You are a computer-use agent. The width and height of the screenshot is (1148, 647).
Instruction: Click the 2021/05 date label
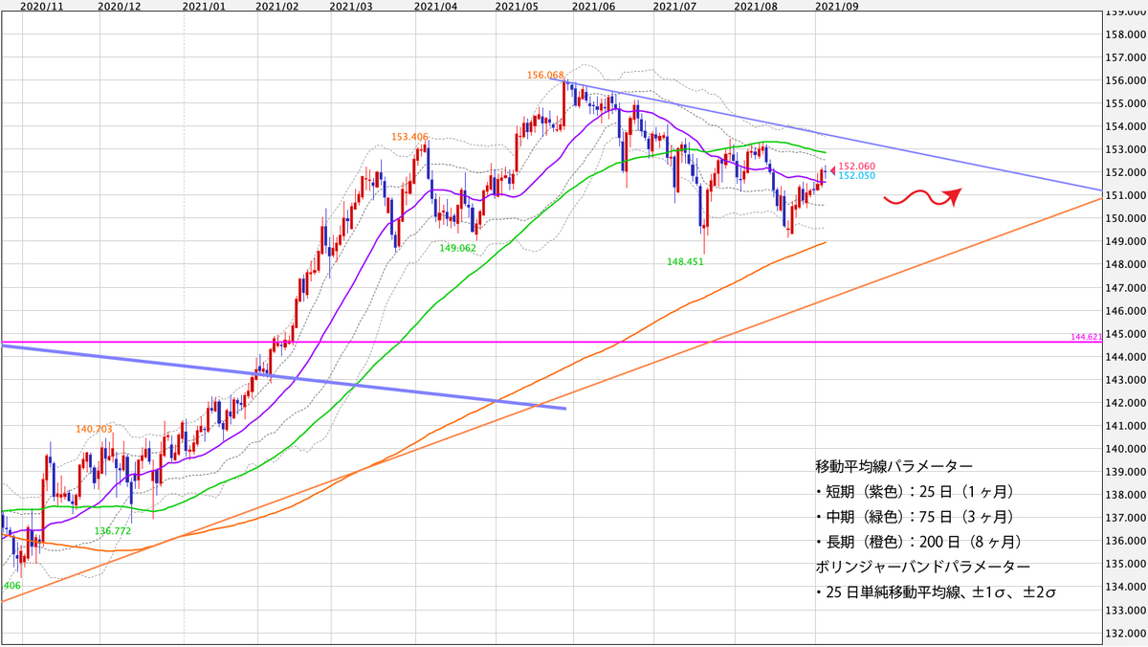pyautogui.click(x=517, y=6)
